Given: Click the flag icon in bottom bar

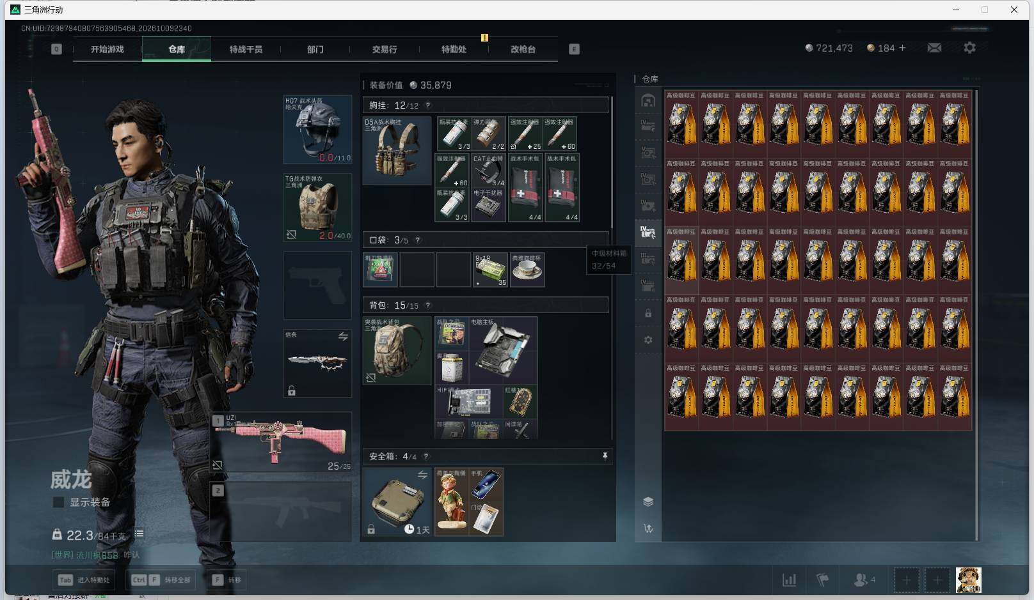Looking at the screenshot, I should pyautogui.click(x=823, y=580).
